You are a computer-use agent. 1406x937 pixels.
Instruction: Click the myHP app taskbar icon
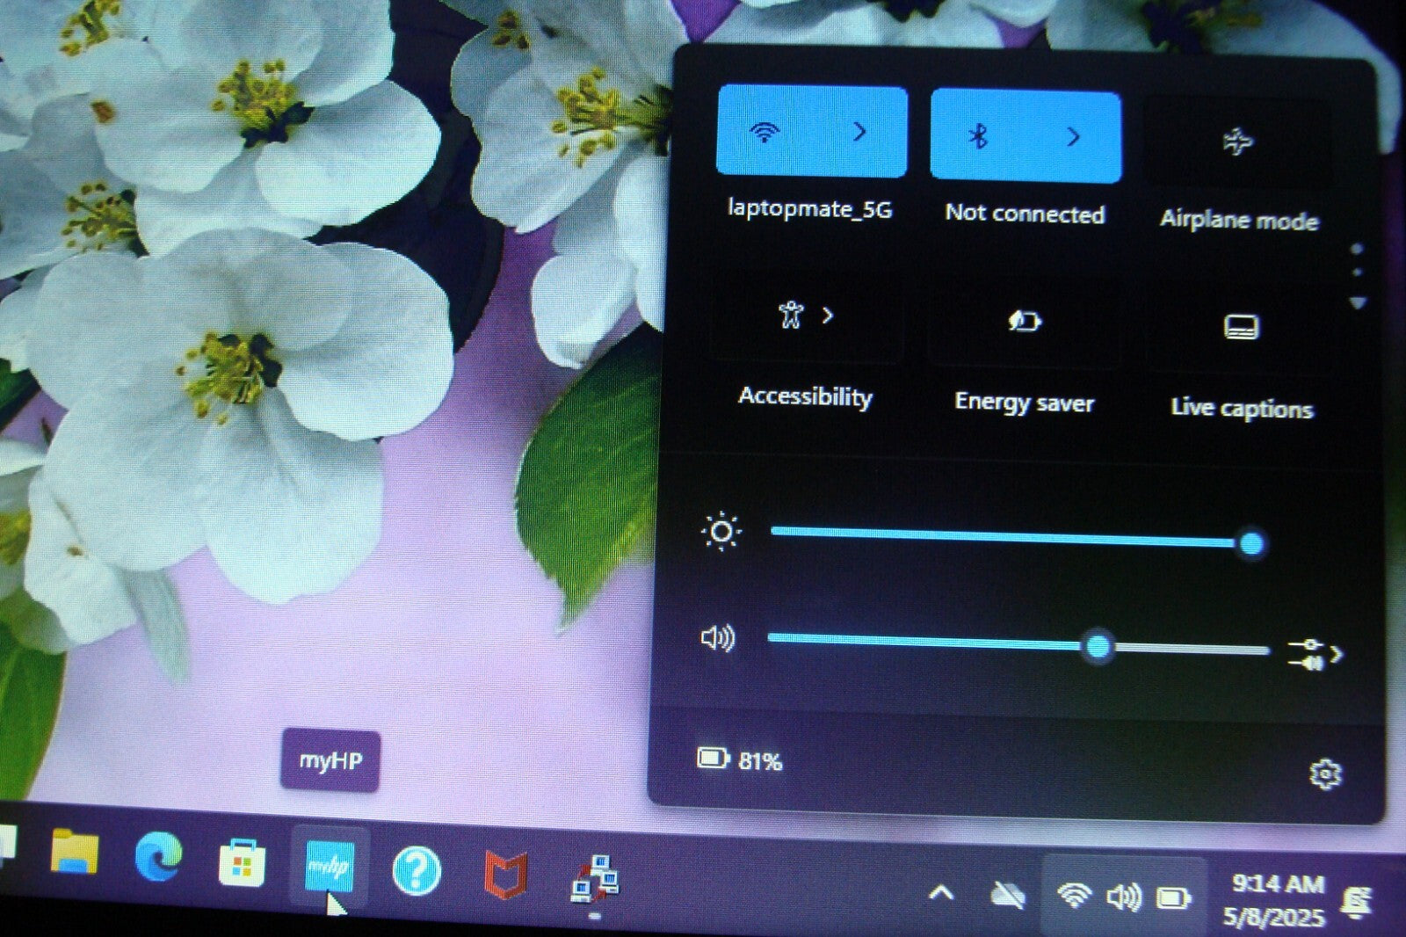(x=329, y=867)
